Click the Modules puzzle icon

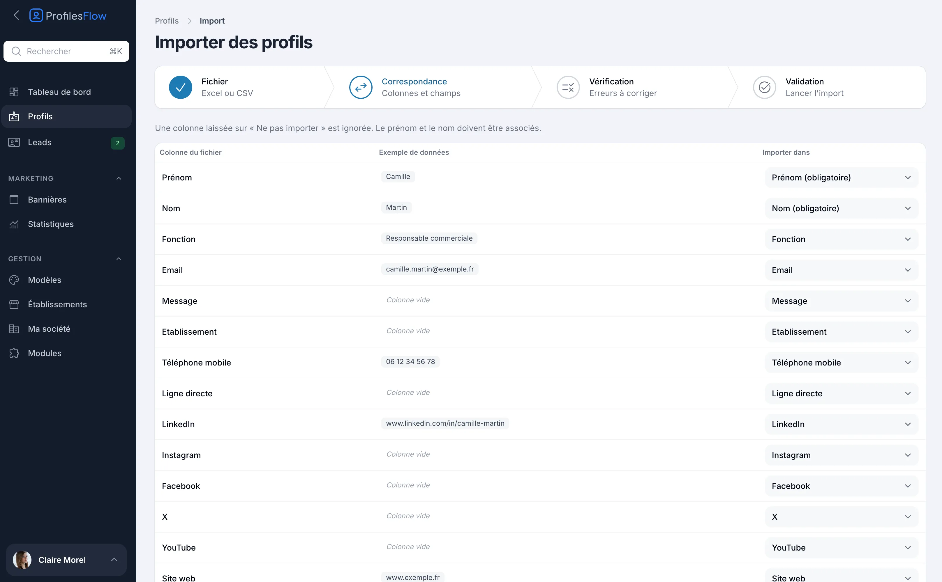[14, 353]
